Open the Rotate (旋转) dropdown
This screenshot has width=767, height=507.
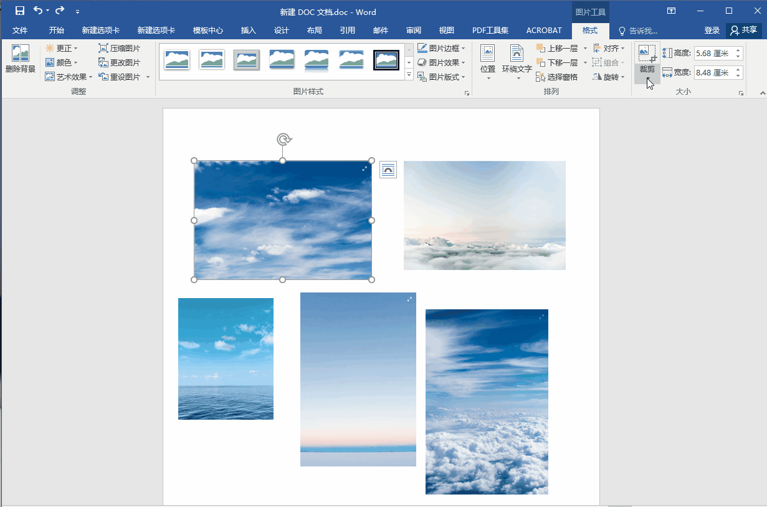[622, 77]
